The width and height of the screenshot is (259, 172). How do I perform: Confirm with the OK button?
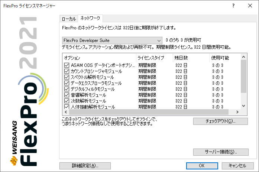pos(201,165)
